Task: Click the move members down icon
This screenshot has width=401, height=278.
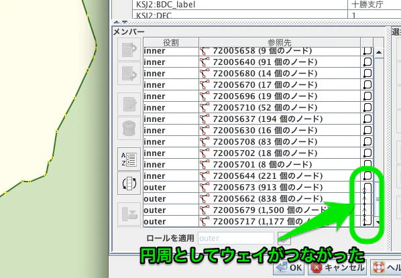Action: click(129, 73)
